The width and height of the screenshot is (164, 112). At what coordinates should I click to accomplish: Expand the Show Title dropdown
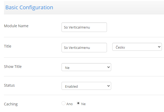click(x=86, y=67)
